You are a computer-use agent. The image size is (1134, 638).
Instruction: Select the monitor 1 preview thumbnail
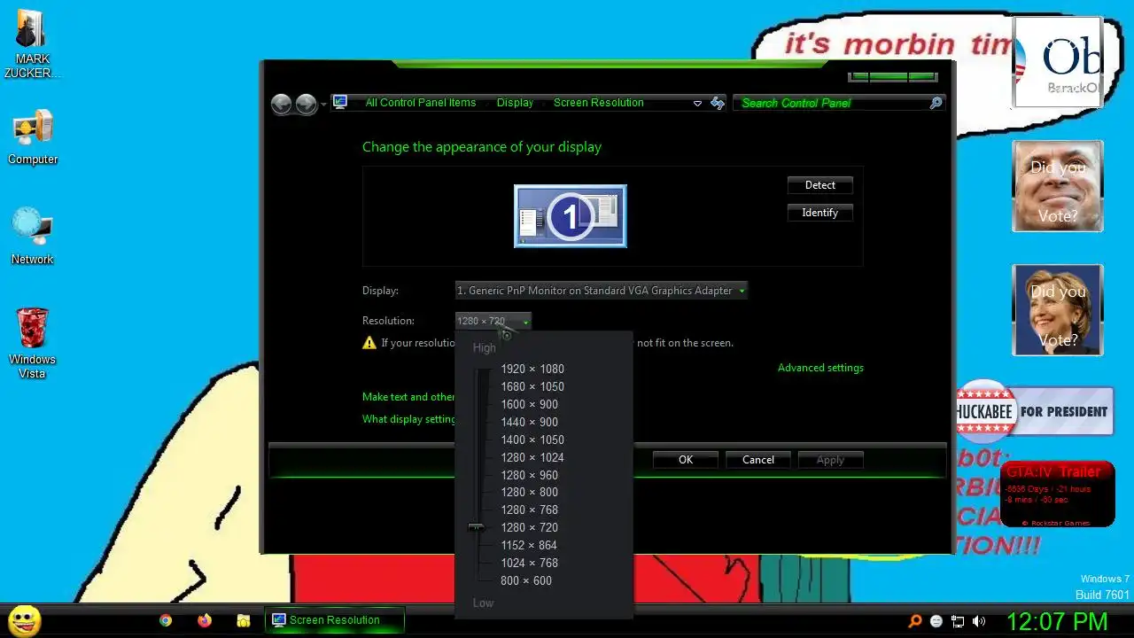click(x=571, y=216)
